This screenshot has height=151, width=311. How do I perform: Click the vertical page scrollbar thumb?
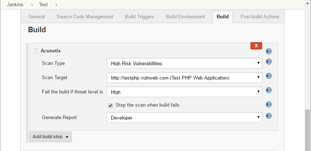click(x=308, y=130)
